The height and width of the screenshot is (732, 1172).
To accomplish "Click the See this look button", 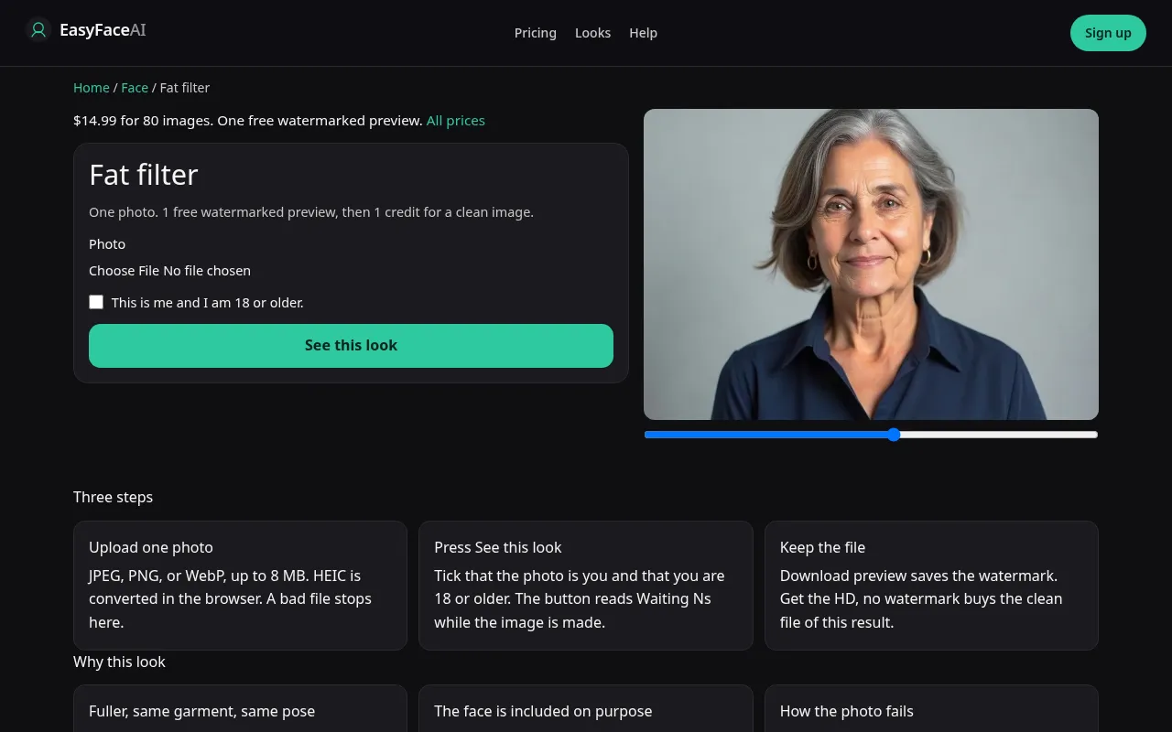I will click(351, 346).
